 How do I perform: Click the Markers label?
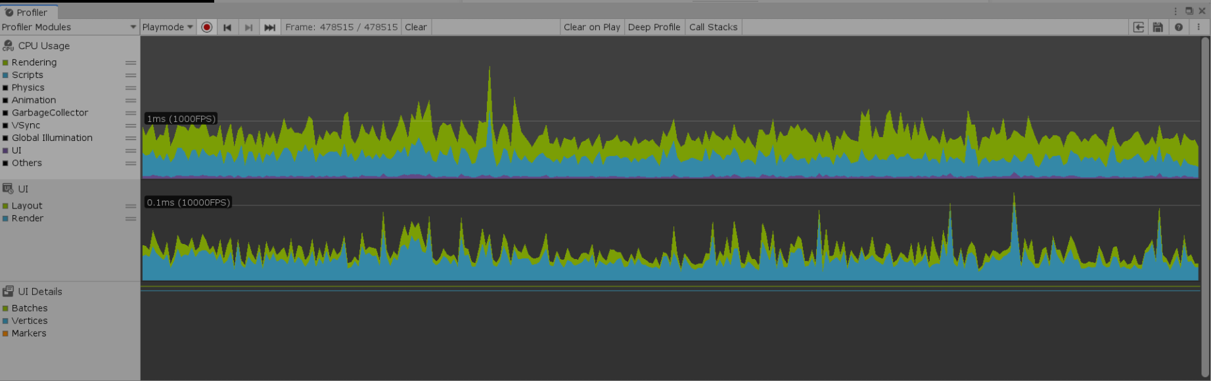[29, 333]
